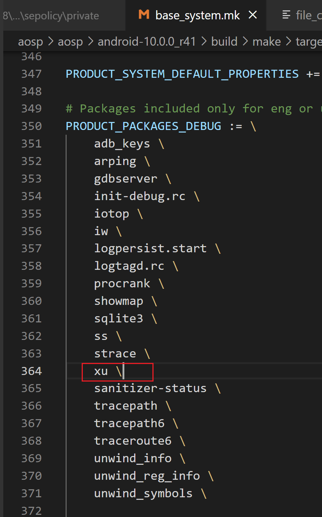The image size is (322, 517).
Task: Click line number 350 in gutter
Action: [32, 126]
